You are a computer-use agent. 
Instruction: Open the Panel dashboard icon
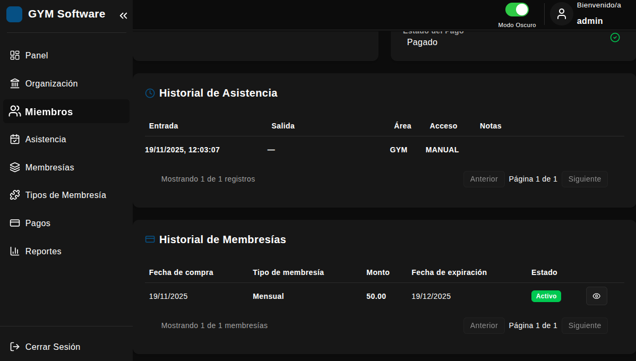tap(14, 55)
